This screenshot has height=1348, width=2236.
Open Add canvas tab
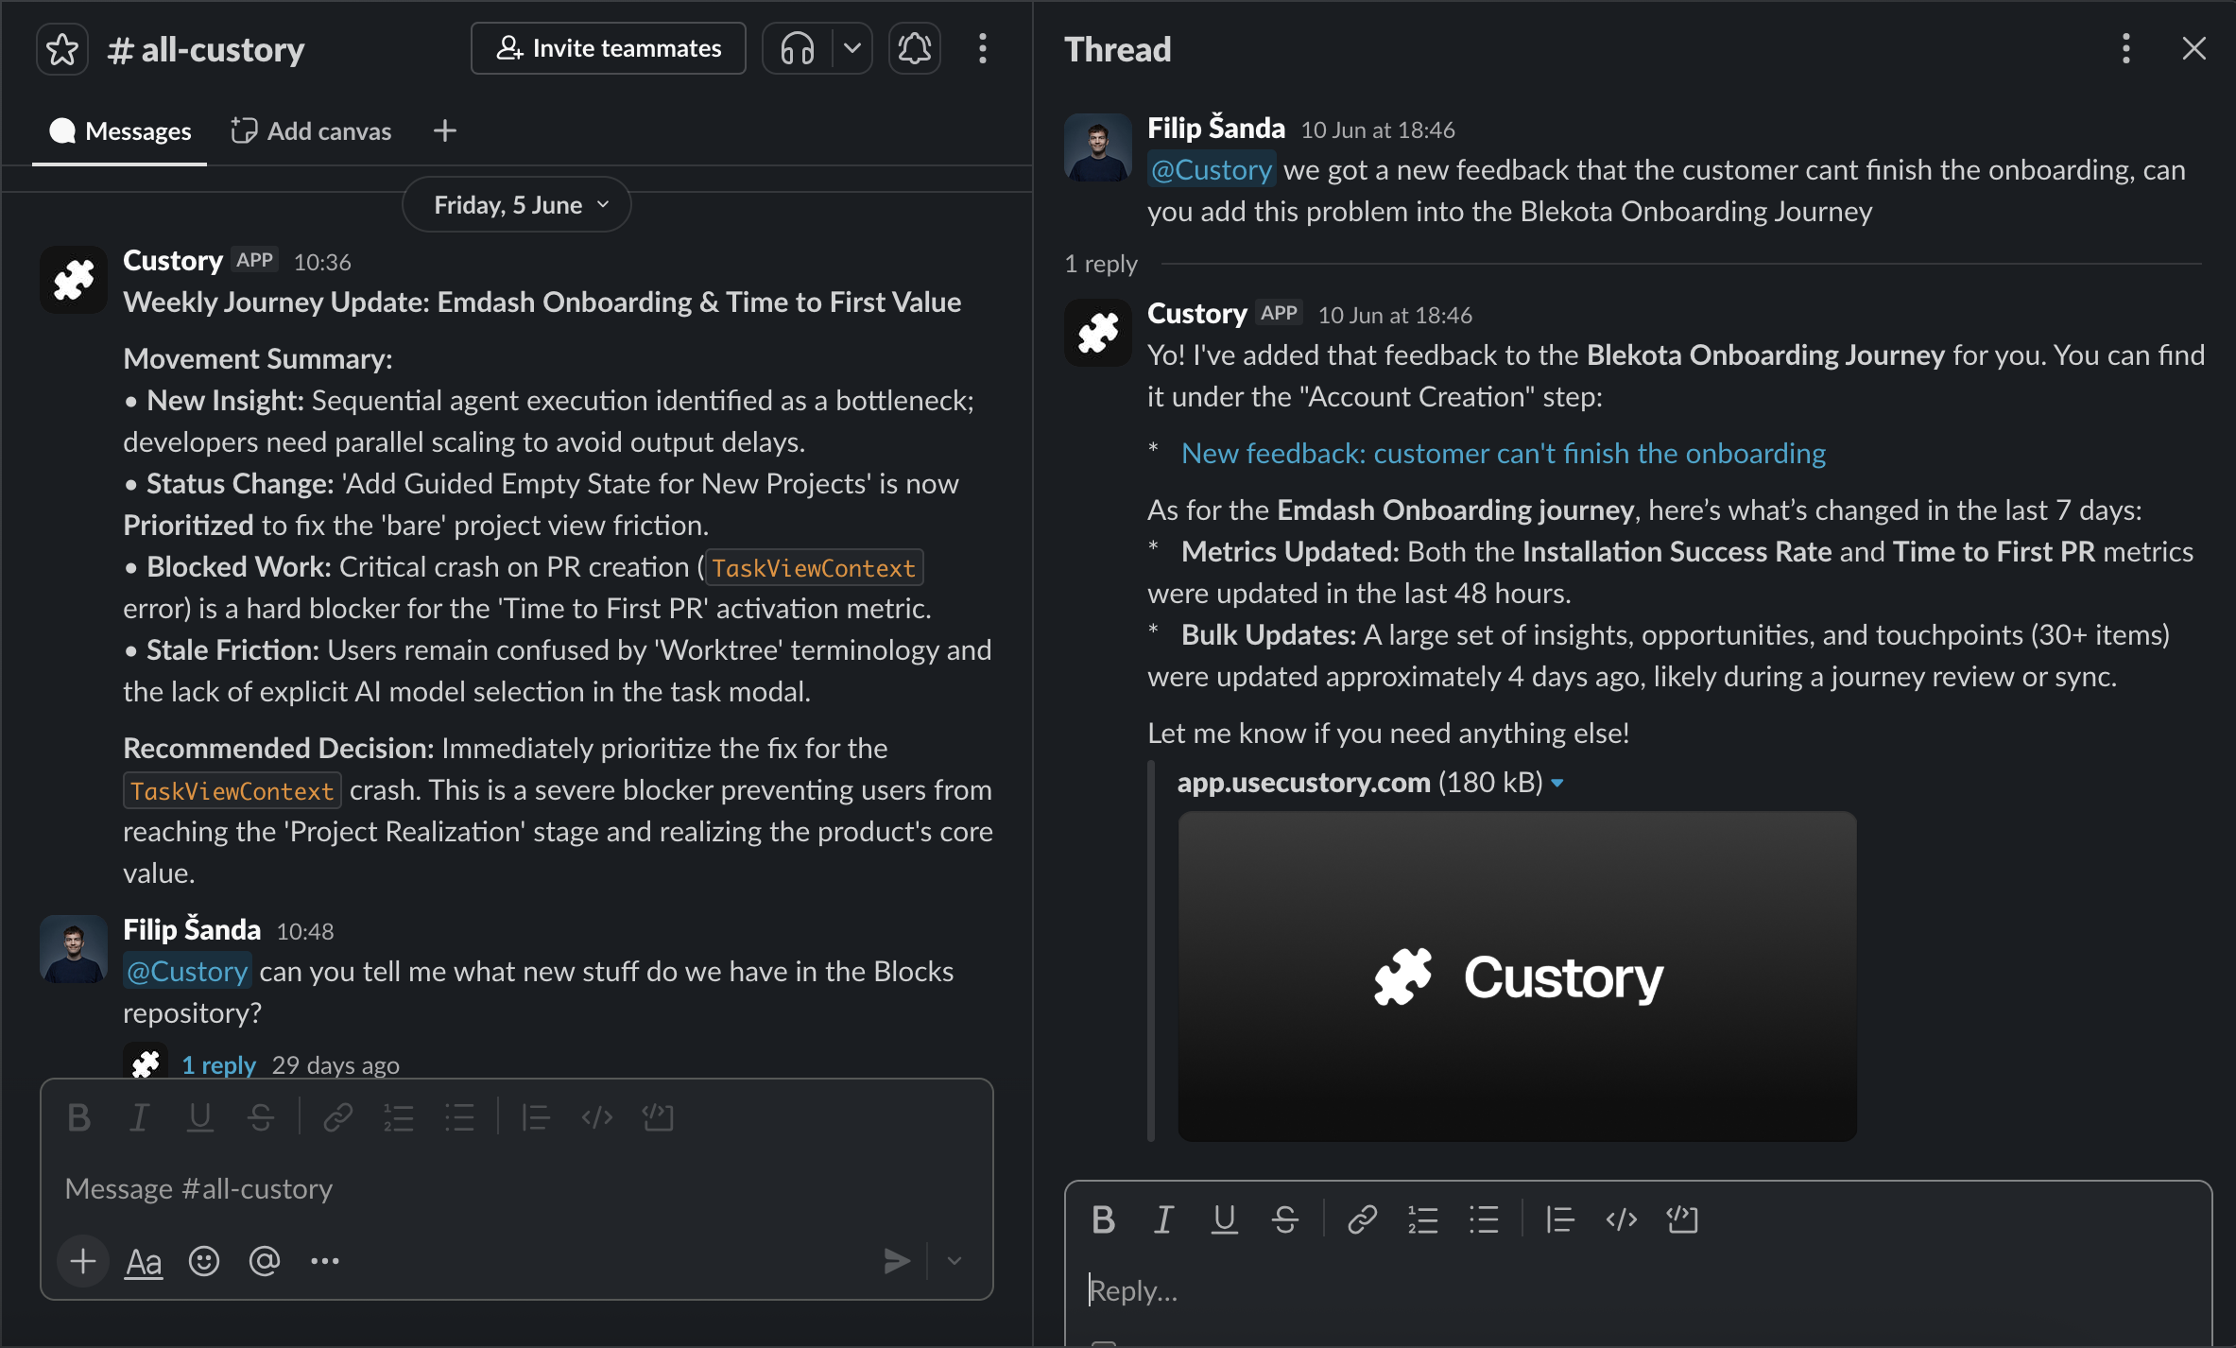click(x=311, y=131)
